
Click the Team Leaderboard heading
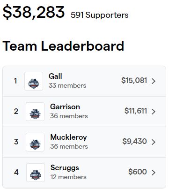pos(63,46)
